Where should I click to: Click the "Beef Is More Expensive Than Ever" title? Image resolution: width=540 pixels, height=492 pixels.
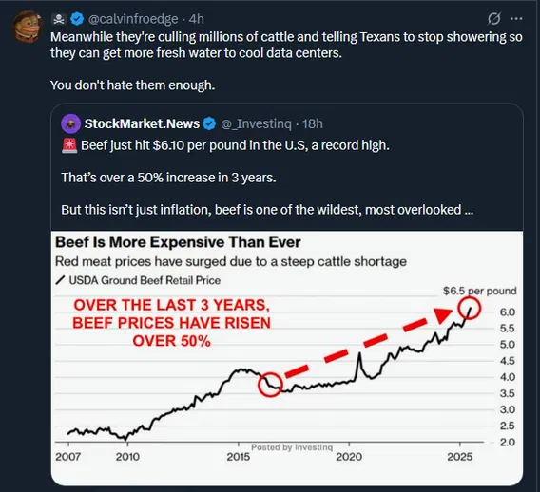(x=178, y=242)
